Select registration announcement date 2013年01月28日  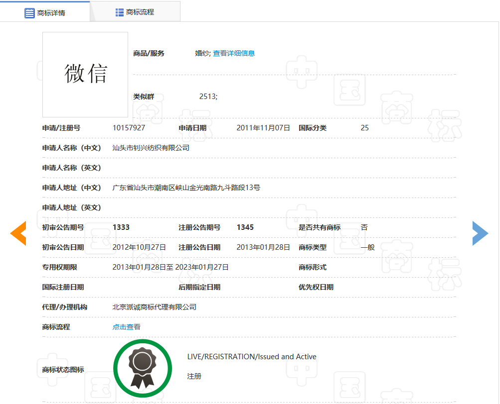tap(263, 247)
